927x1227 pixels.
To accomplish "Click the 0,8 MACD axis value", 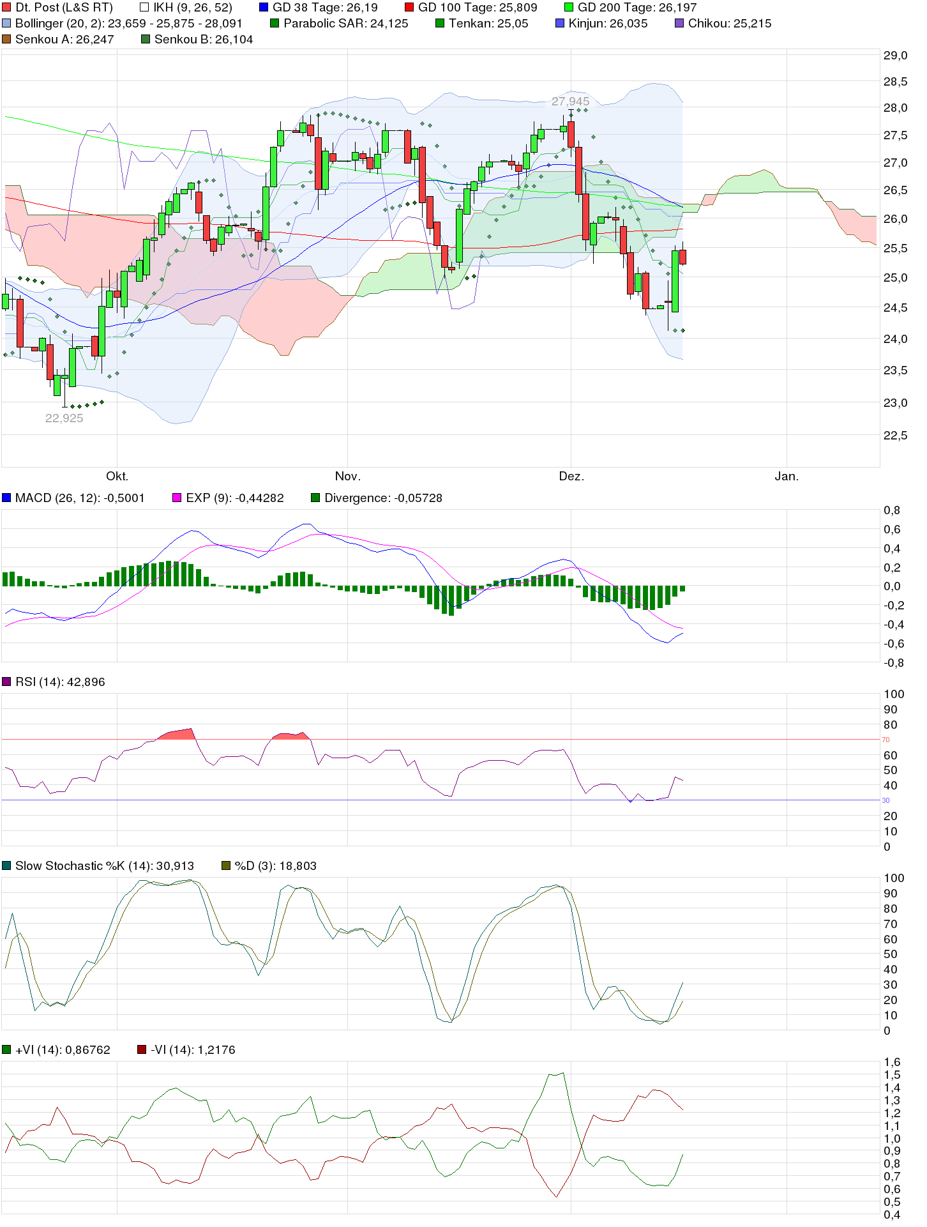I will pyautogui.click(x=892, y=510).
